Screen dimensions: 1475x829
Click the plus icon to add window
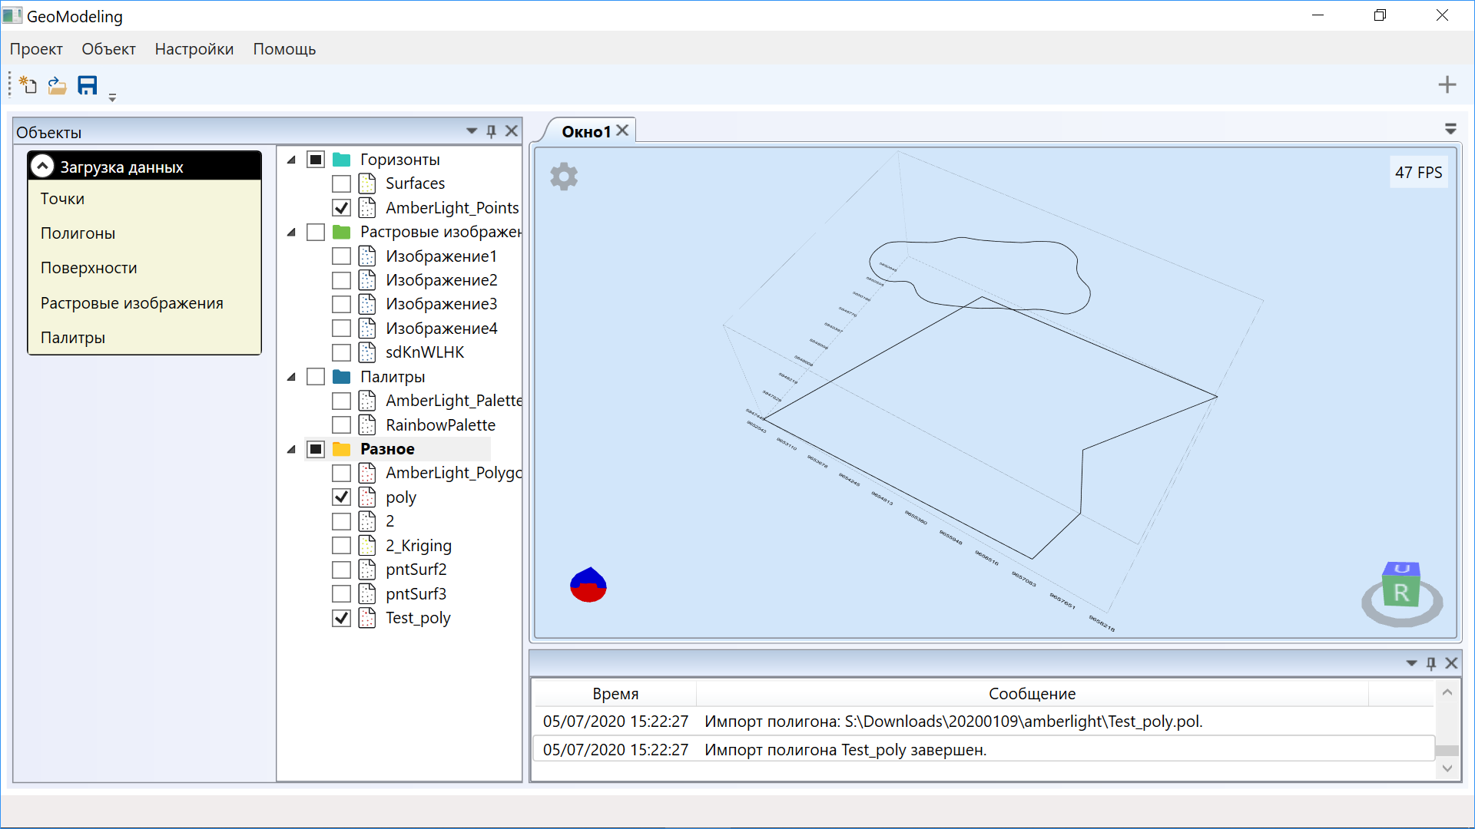pos(1447,85)
